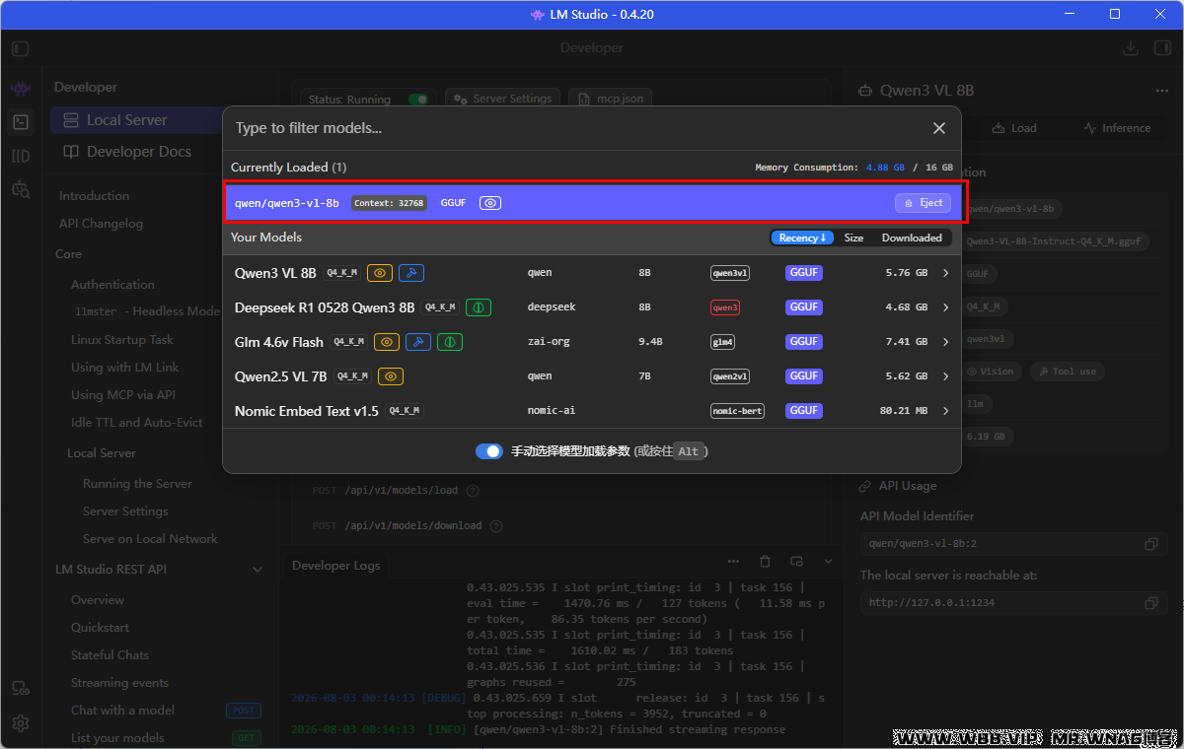
Task: Click the http://127.0.0.1:1234 address field
Action: [x=1014, y=603]
